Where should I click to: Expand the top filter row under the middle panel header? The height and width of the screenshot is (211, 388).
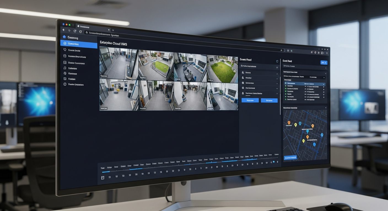(260, 67)
